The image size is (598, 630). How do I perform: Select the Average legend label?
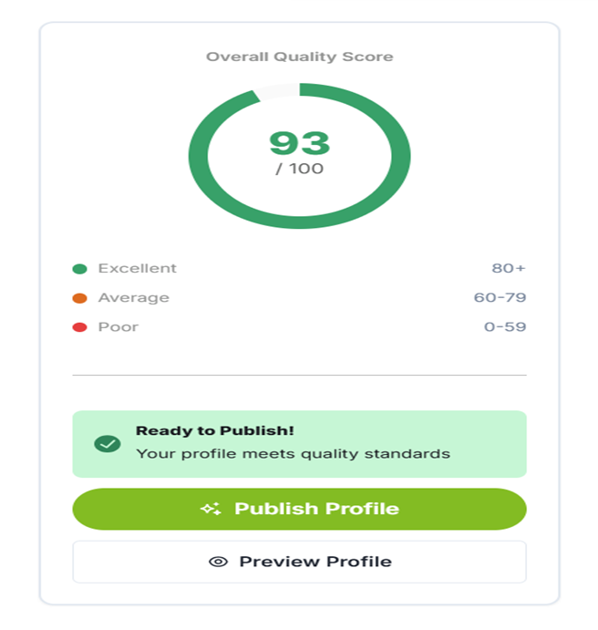point(134,297)
